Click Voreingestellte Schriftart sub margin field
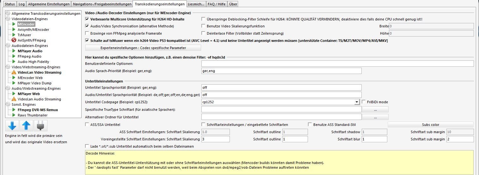This screenshot has height=175, width=479. coord(460,139)
